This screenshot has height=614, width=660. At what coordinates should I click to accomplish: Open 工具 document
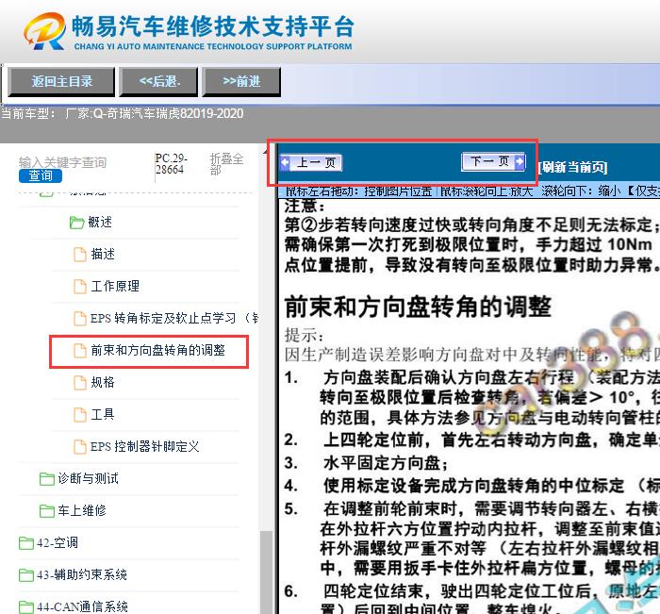103,414
